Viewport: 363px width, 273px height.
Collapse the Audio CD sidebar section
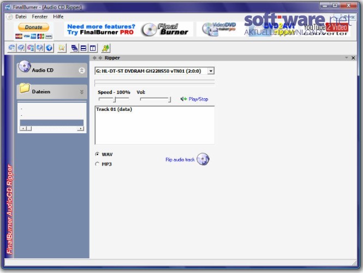[x=82, y=70]
